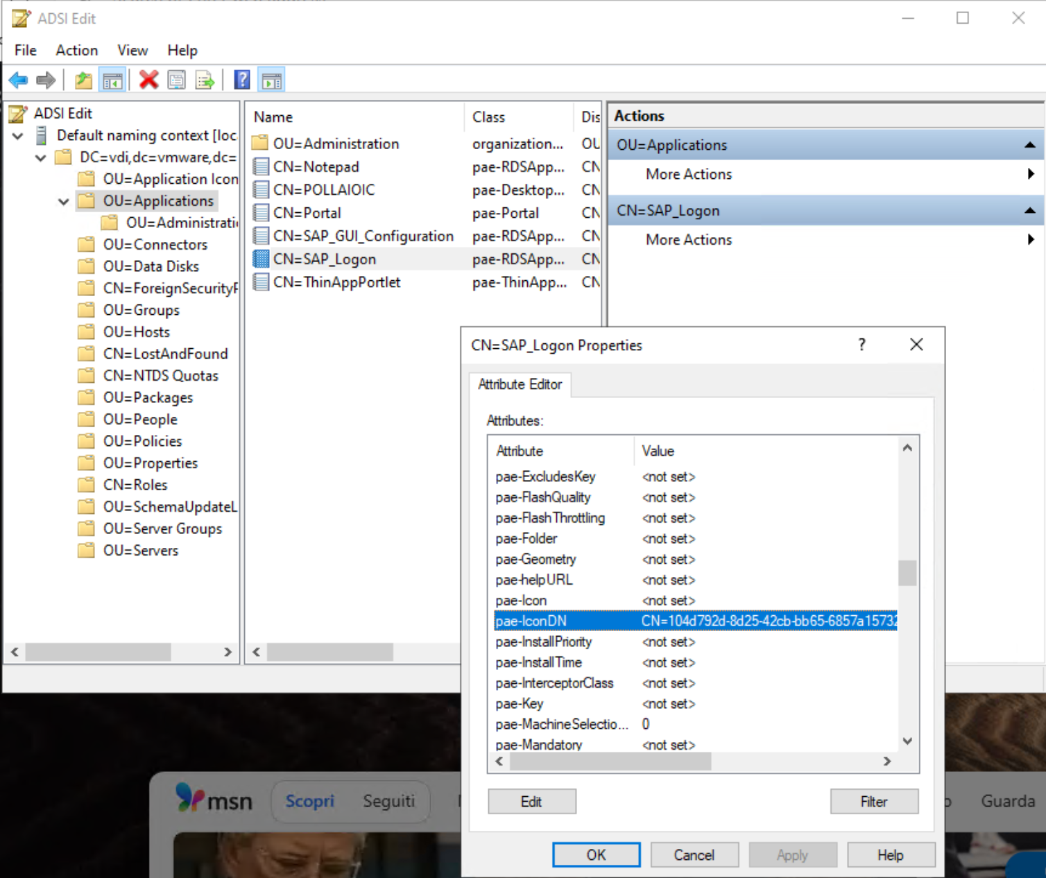Go up one level with the toolbar folder icon
The height and width of the screenshot is (878, 1046).
pyautogui.click(x=84, y=80)
